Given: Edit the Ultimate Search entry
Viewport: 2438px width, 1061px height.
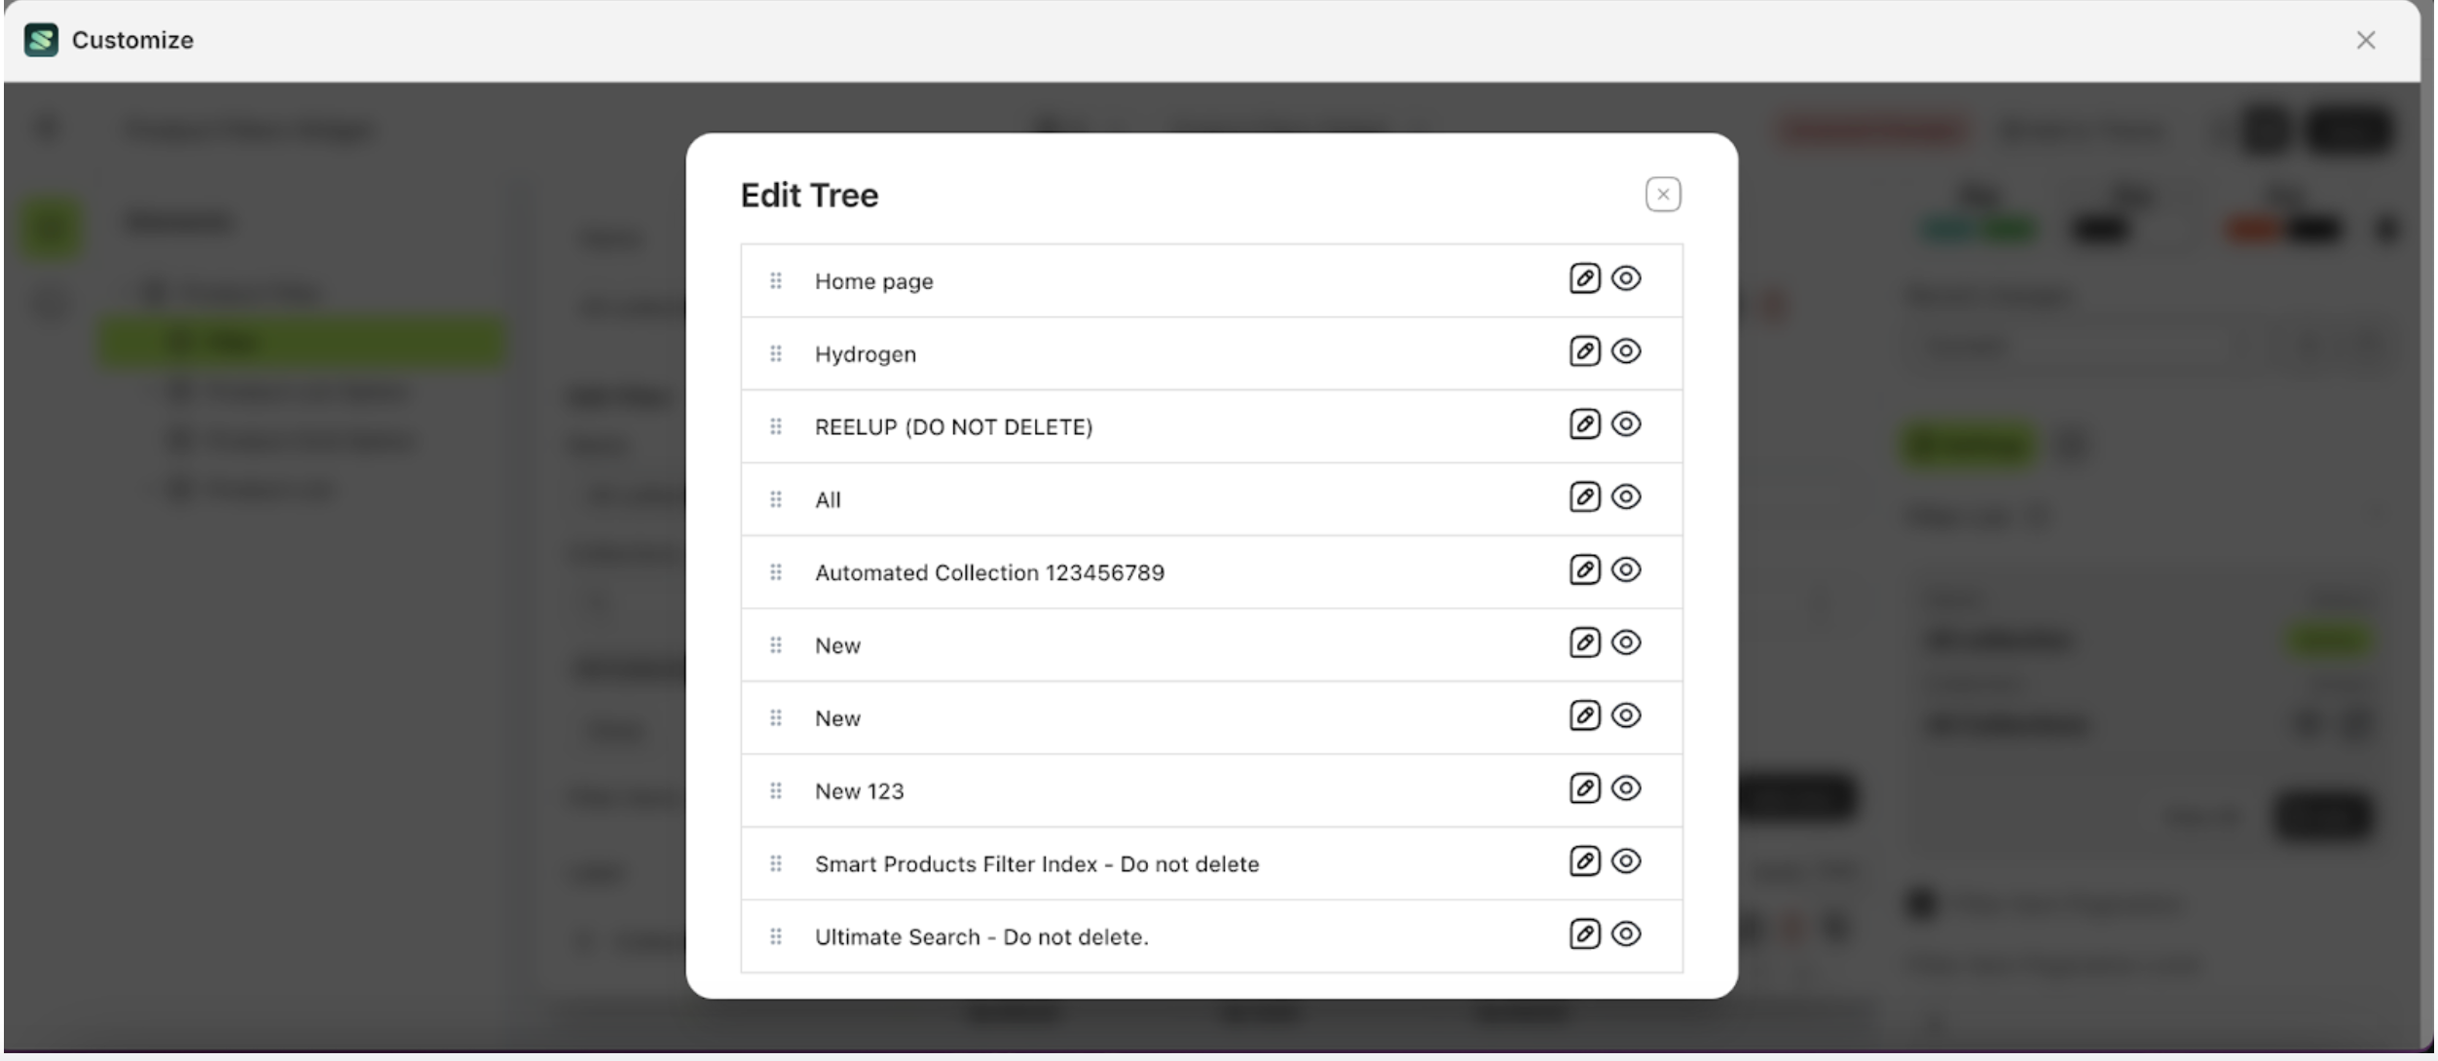Looking at the screenshot, I should 1584,934.
